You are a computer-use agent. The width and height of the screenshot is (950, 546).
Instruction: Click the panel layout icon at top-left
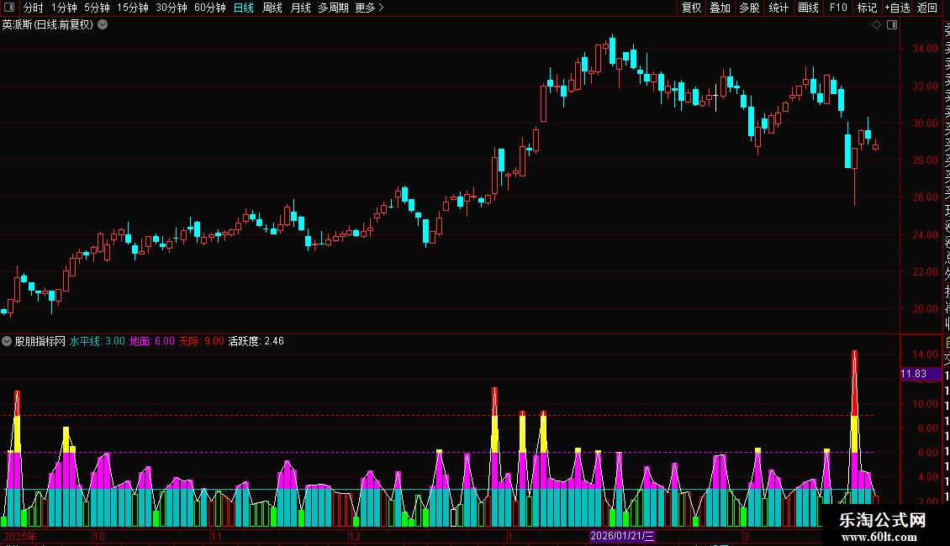9,8
